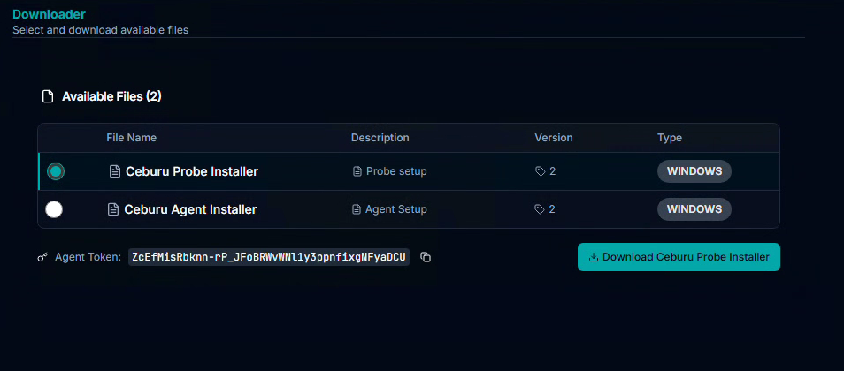Copy the agent token with the copy icon

coord(426,257)
